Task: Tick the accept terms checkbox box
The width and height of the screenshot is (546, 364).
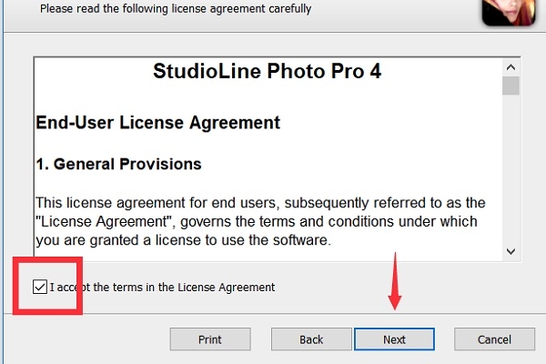Action: tap(39, 288)
